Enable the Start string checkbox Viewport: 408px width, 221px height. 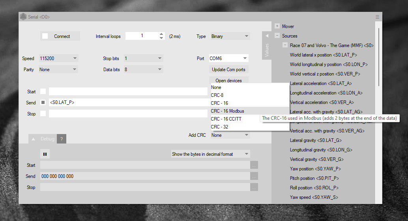[x=43, y=92]
